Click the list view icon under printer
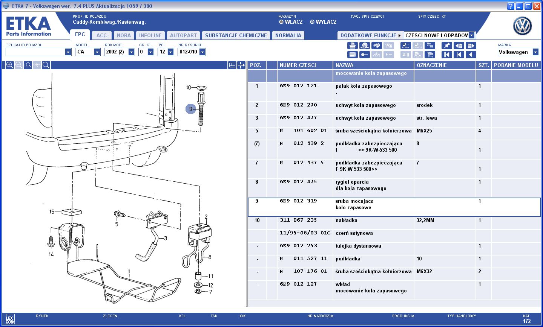The width and height of the screenshot is (543, 327). coord(353,55)
